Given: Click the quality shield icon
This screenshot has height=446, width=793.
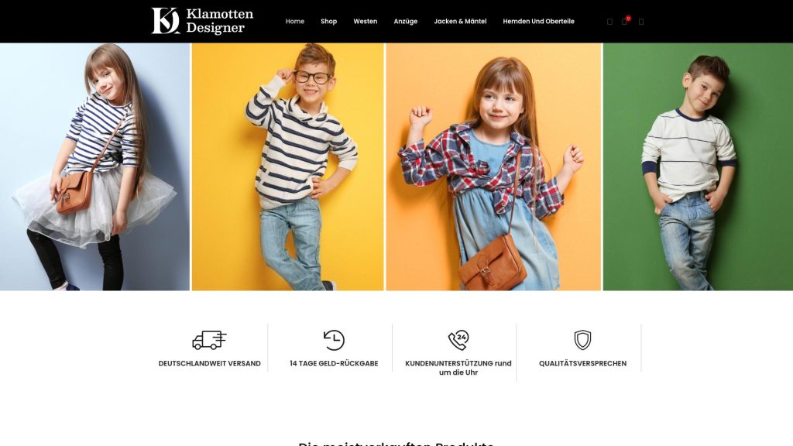Looking at the screenshot, I should pyautogui.click(x=582, y=341).
